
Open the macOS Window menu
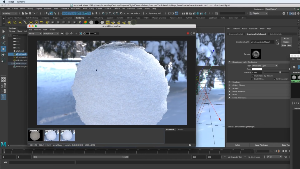(21, 2)
